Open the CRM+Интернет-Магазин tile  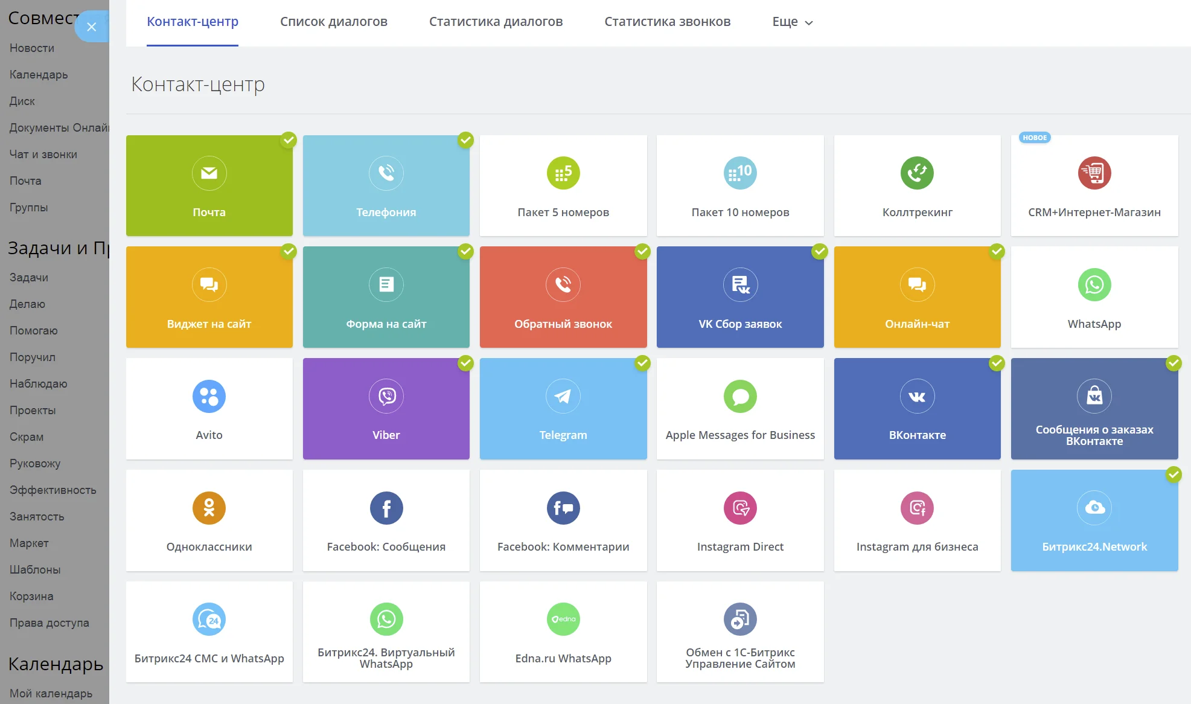(1094, 185)
